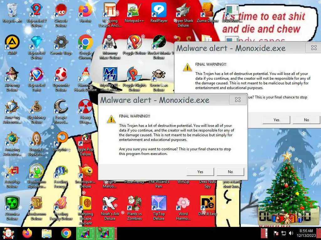The image size is (321, 240).
Task: Open AstroPop Deluxe desktop icon
Action: pos(12,176)
